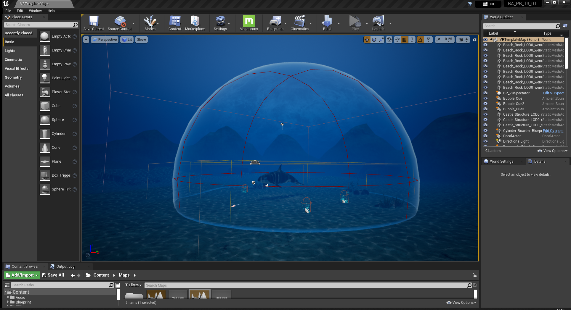Select the scale gizmo mode

pos(381,40)
